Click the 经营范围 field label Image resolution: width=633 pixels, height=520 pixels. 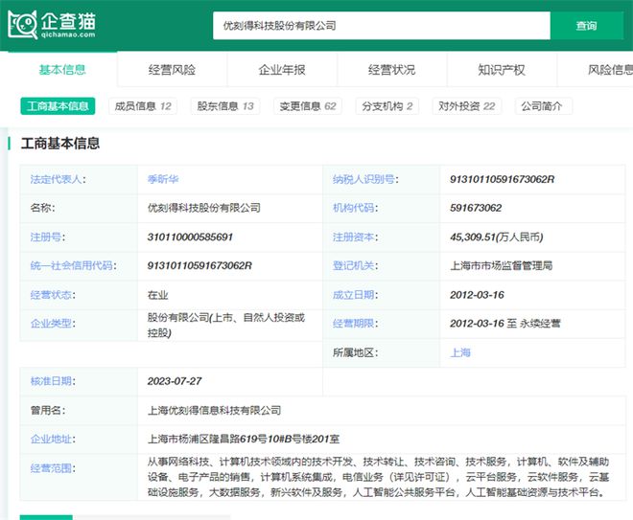tap(53, 468)
